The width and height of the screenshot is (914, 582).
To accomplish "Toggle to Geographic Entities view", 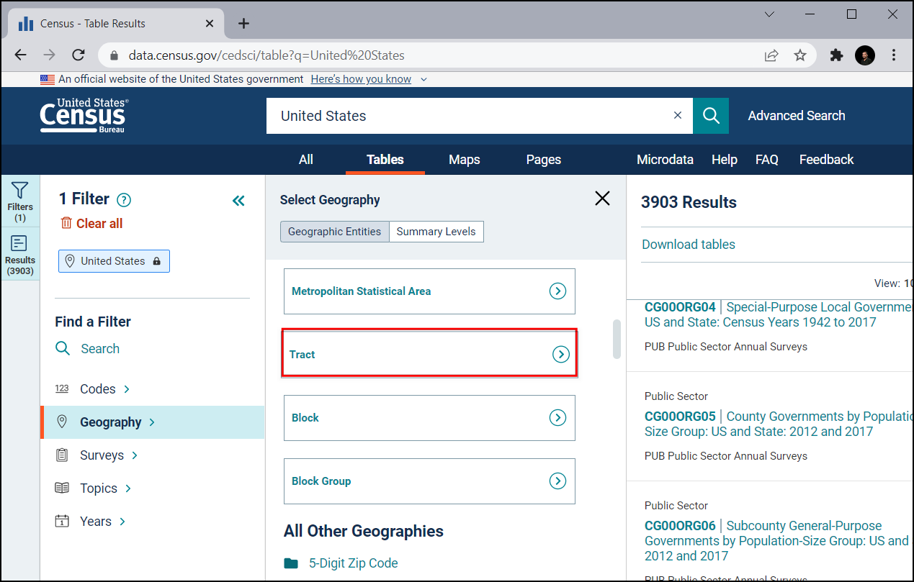I will tap(334, 232).
